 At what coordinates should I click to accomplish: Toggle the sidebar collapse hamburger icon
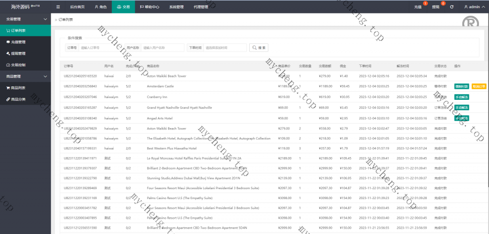point(58,7)
